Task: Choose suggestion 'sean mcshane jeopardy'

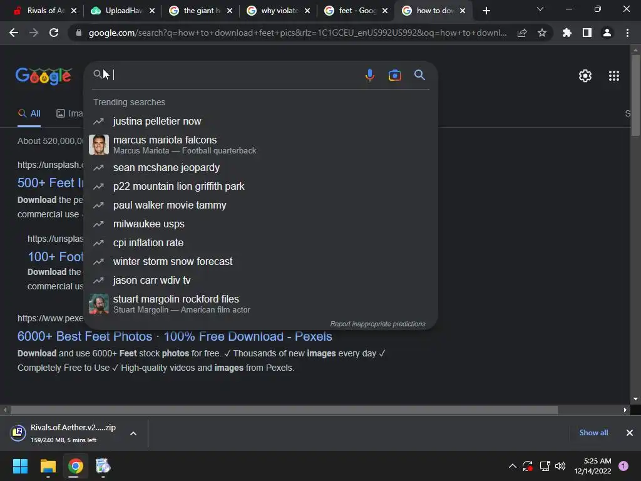Action: point(260,168)
